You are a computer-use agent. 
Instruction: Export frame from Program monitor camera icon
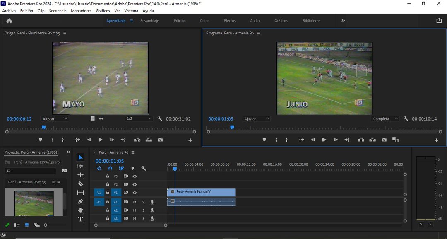click(384, 140)
